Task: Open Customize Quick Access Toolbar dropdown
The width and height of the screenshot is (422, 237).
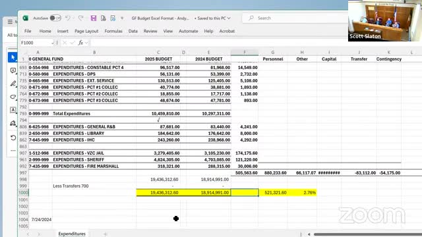Action: pyautogui.click(x=122, y=18)
